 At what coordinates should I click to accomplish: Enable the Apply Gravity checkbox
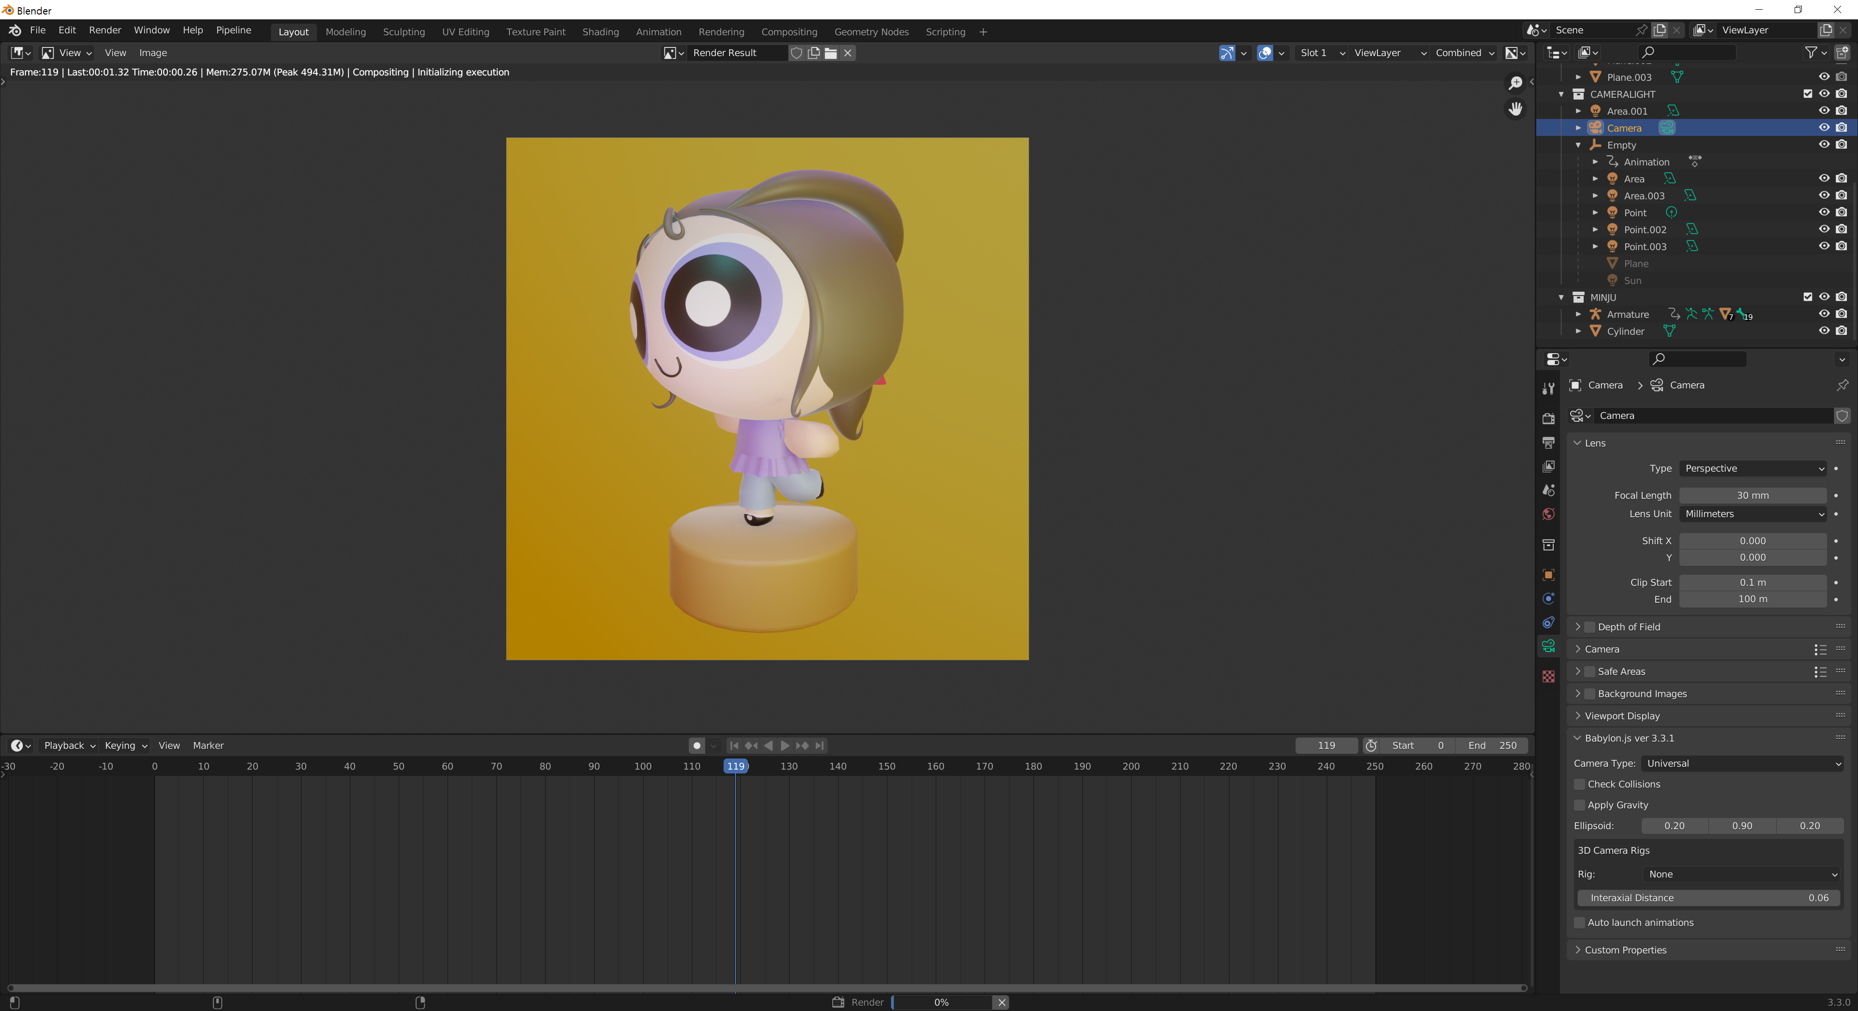click(x=1580, y=805)
